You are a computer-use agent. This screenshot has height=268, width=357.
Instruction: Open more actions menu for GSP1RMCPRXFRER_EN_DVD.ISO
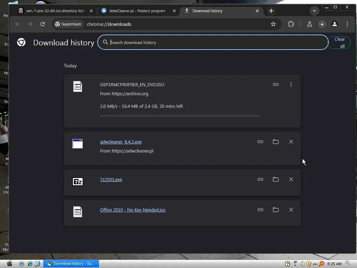pos(291,84)
